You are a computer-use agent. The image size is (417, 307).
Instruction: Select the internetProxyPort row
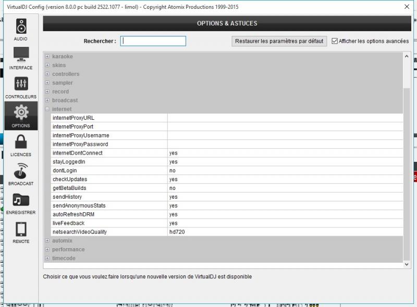(227, 126)
